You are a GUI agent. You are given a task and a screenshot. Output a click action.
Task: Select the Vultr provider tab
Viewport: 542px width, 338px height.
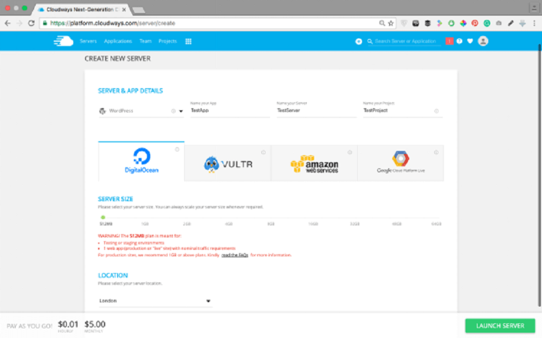click(228, 163)
